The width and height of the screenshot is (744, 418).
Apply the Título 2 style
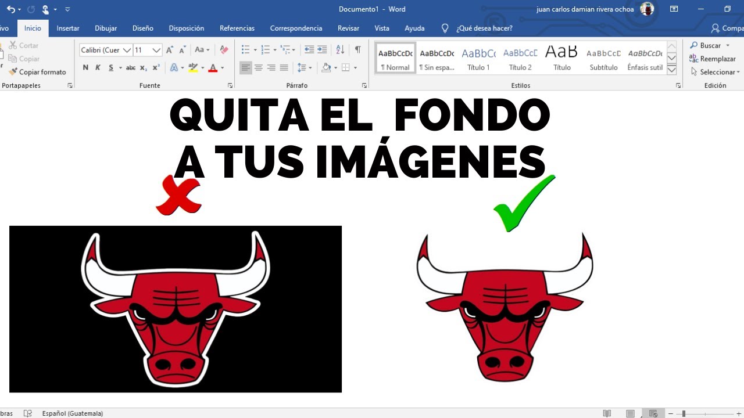pyautogui.click(x=520, y=58)
